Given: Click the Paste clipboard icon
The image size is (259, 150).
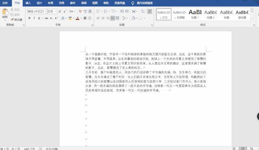Looking at the screenshot, I should (x=5, y=12).
